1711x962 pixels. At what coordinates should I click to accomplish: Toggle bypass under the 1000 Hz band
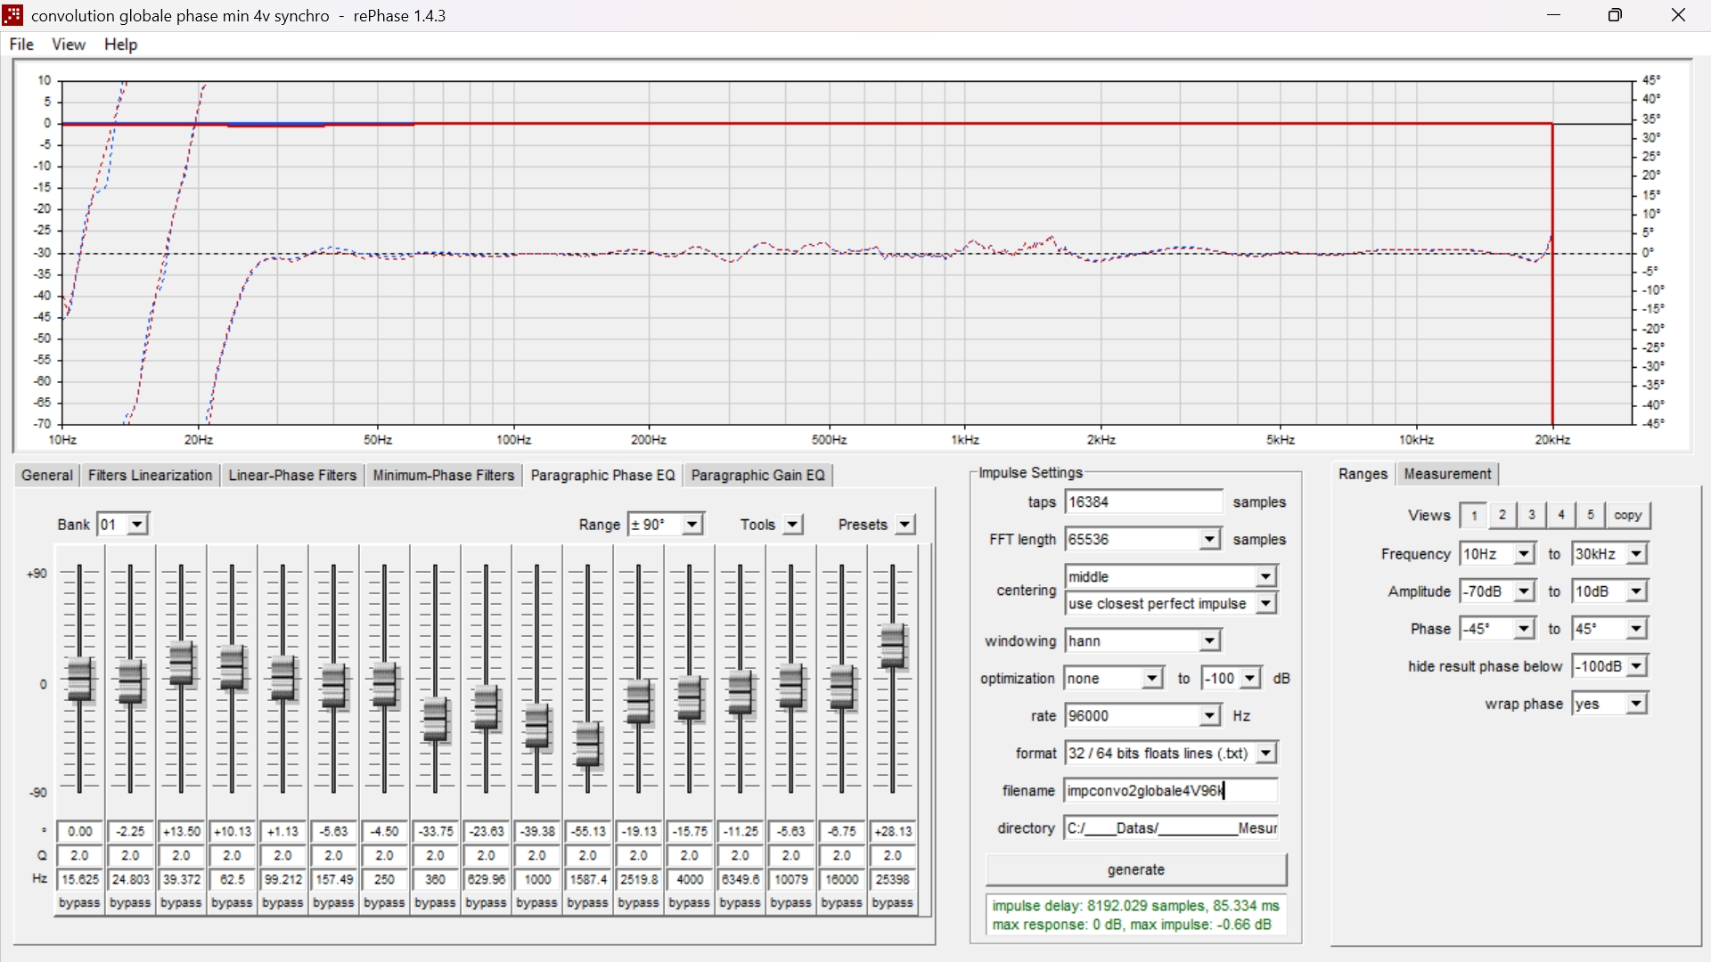click(x=537, y=903)
